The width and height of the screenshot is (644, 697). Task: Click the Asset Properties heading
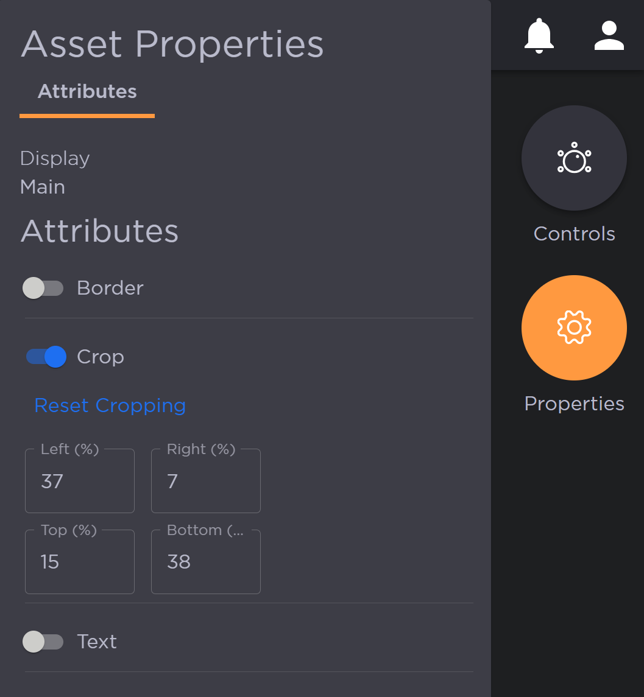pyautogui.click(x=172, y=43)
